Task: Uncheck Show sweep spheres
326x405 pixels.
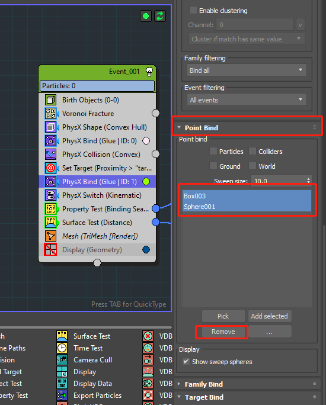Action: 186,361
